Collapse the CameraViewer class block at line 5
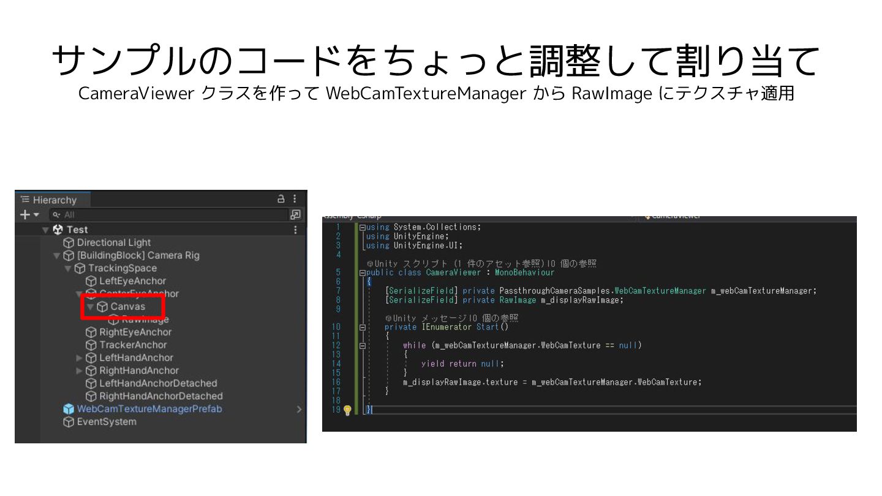Screen dimensions: 882x496 point(362,272)
